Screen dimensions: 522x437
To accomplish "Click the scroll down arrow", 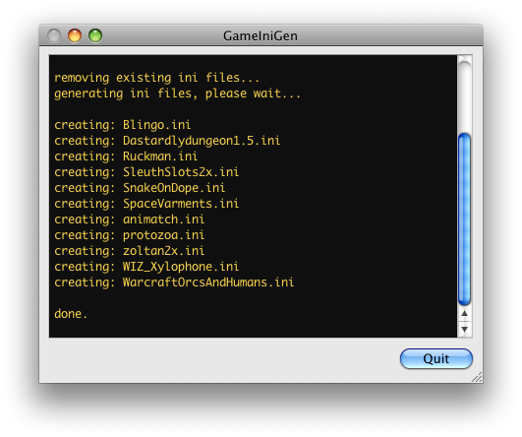I will 465,330.
